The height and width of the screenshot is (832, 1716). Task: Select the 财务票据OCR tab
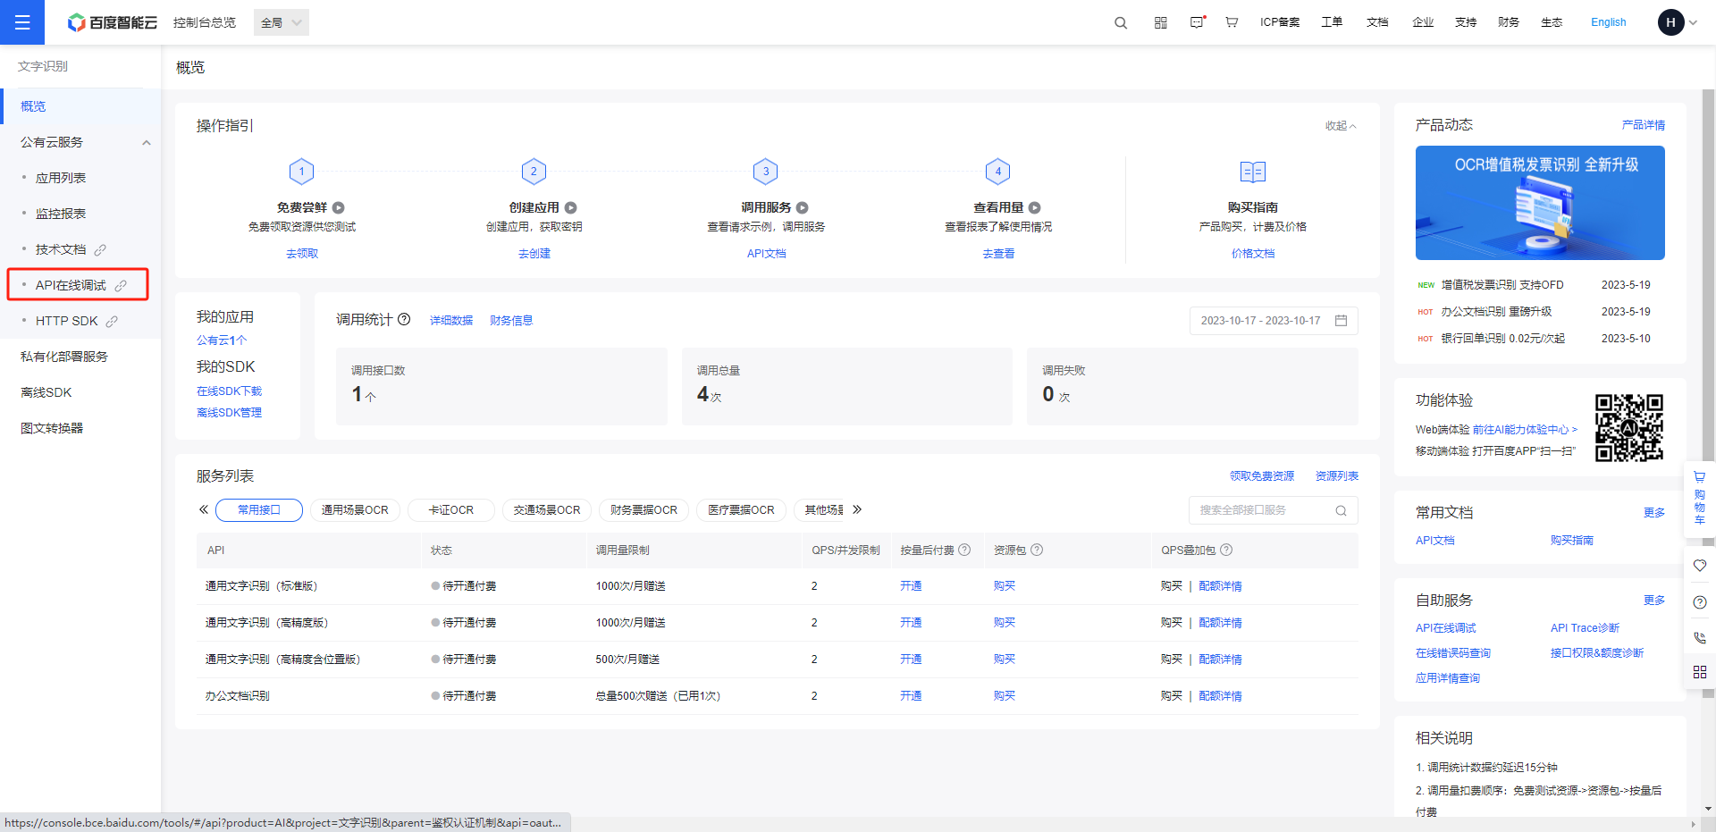pyautogui.click(x=643, y=510)
